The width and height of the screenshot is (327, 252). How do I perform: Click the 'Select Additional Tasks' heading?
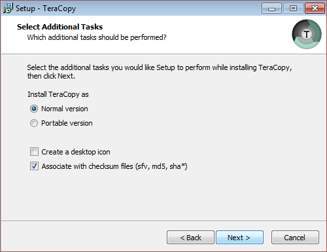[x=60, y=27]
